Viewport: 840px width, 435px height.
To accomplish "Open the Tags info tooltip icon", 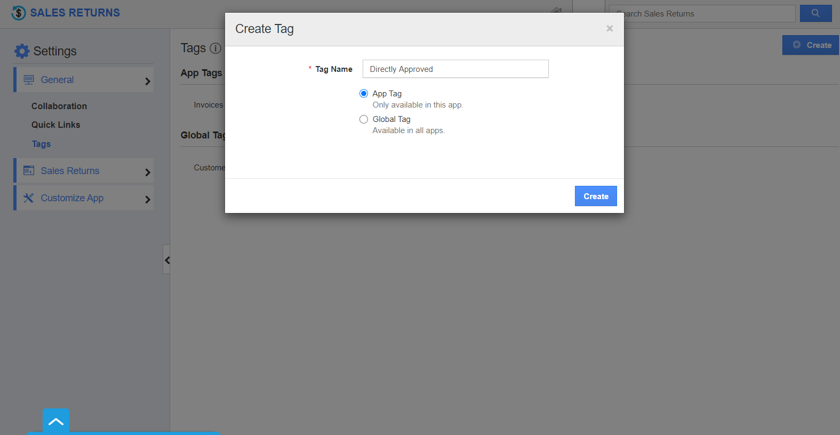I will tap(215, 48).
